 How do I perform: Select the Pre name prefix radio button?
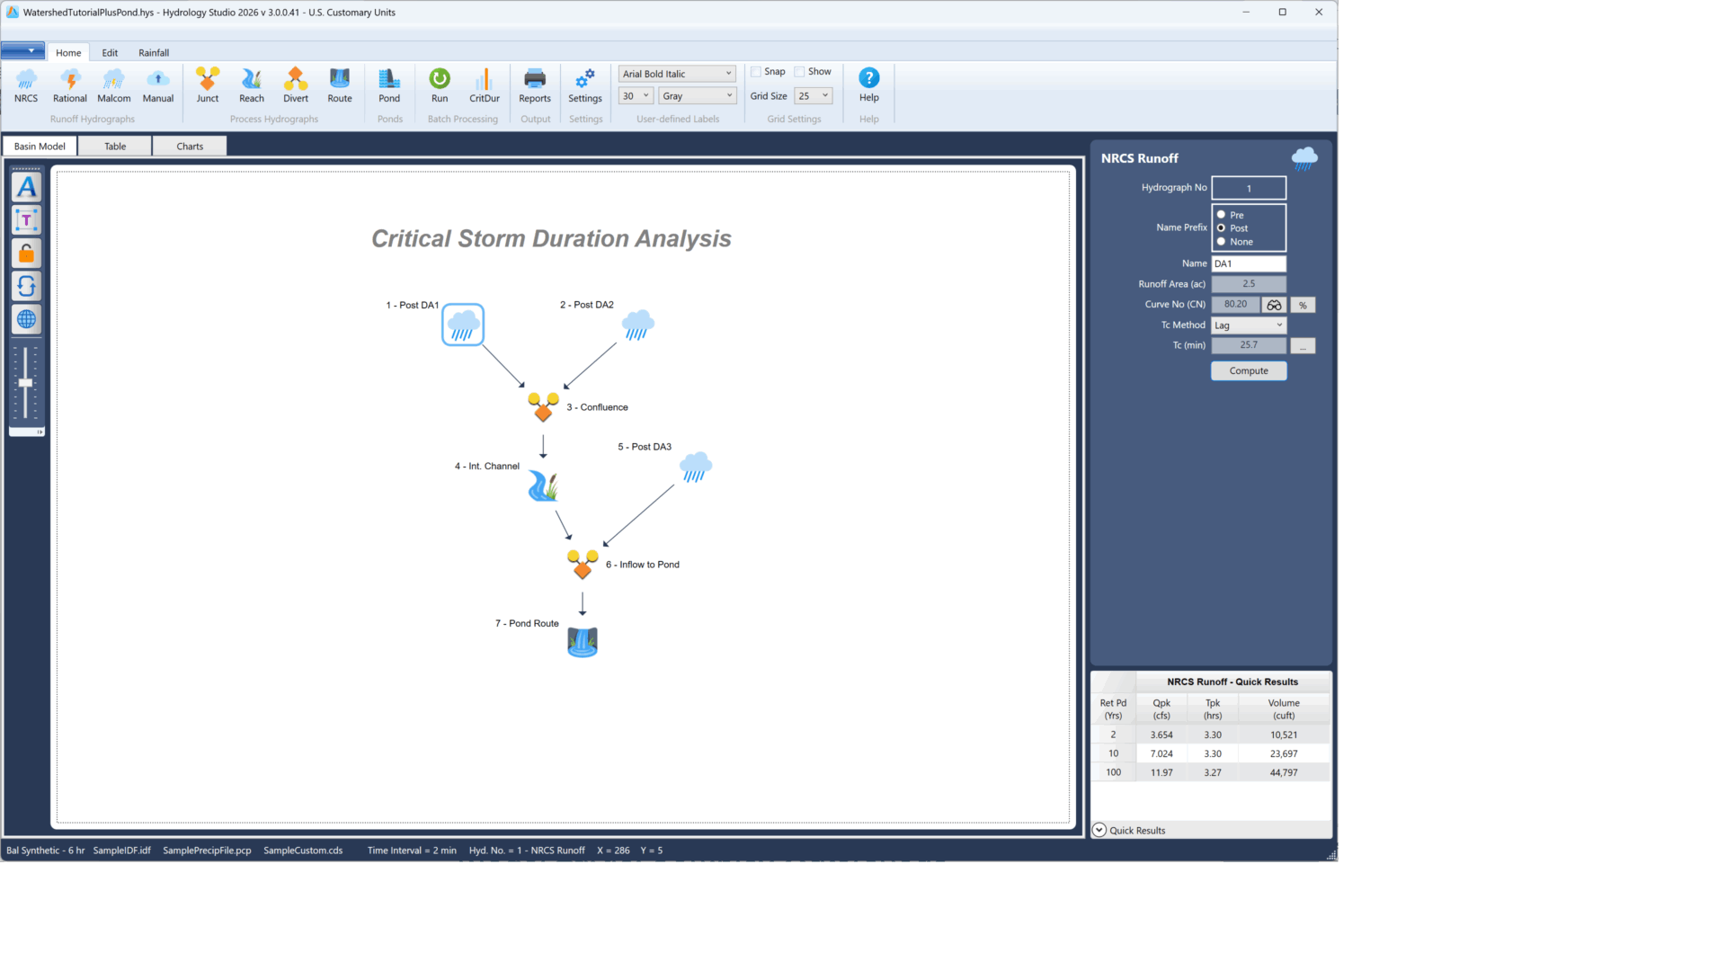click(x=1221, y=215)
